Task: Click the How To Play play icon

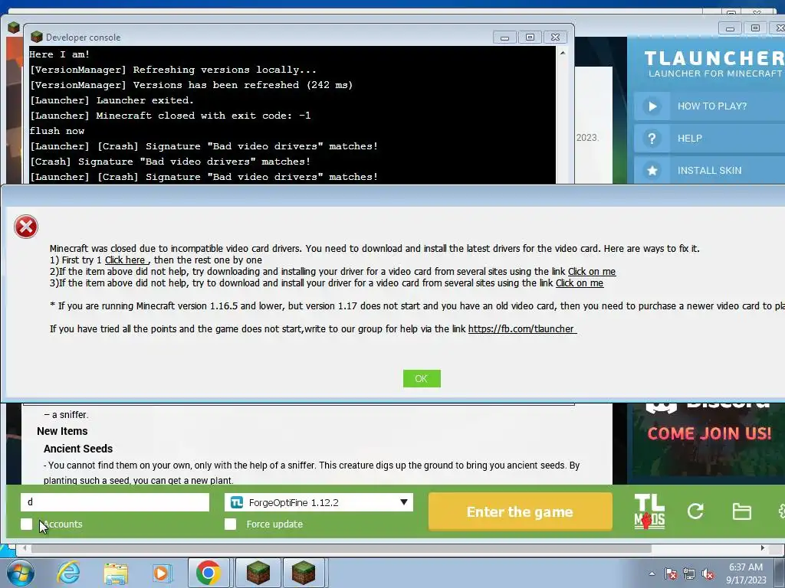Action: (x=652, y=106)
